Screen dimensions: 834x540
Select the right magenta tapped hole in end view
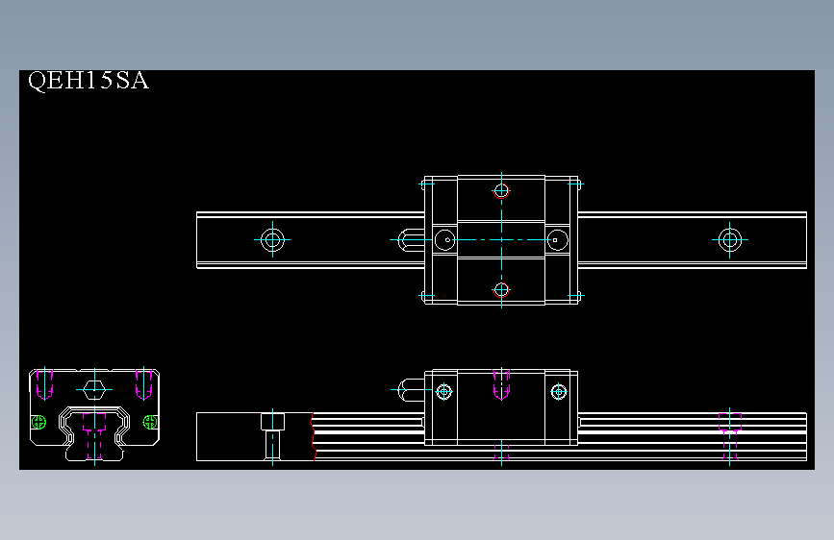(144, 383)
